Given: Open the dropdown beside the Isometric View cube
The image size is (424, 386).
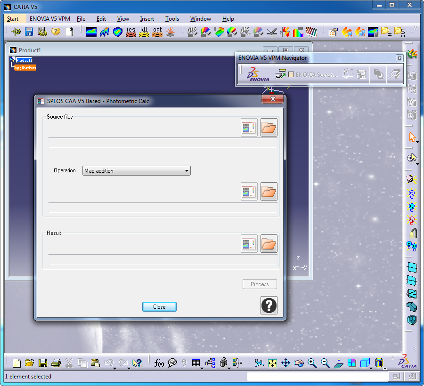Looking at the screenshot, I should [371, 369].
